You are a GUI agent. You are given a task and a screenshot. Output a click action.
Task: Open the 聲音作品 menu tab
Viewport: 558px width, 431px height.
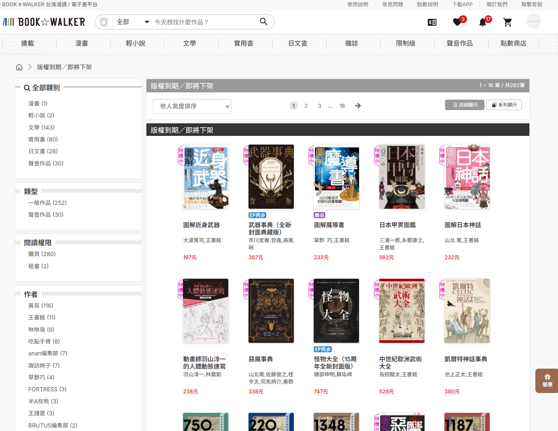coord(460,43)
